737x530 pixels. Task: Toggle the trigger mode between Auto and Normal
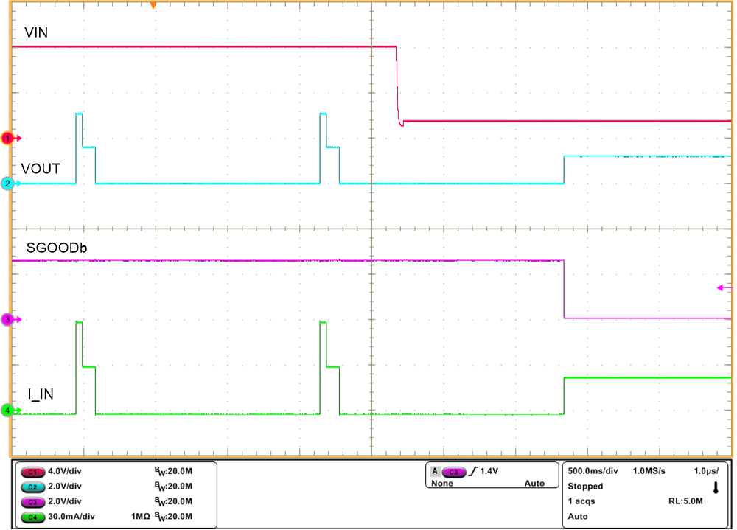535,483
